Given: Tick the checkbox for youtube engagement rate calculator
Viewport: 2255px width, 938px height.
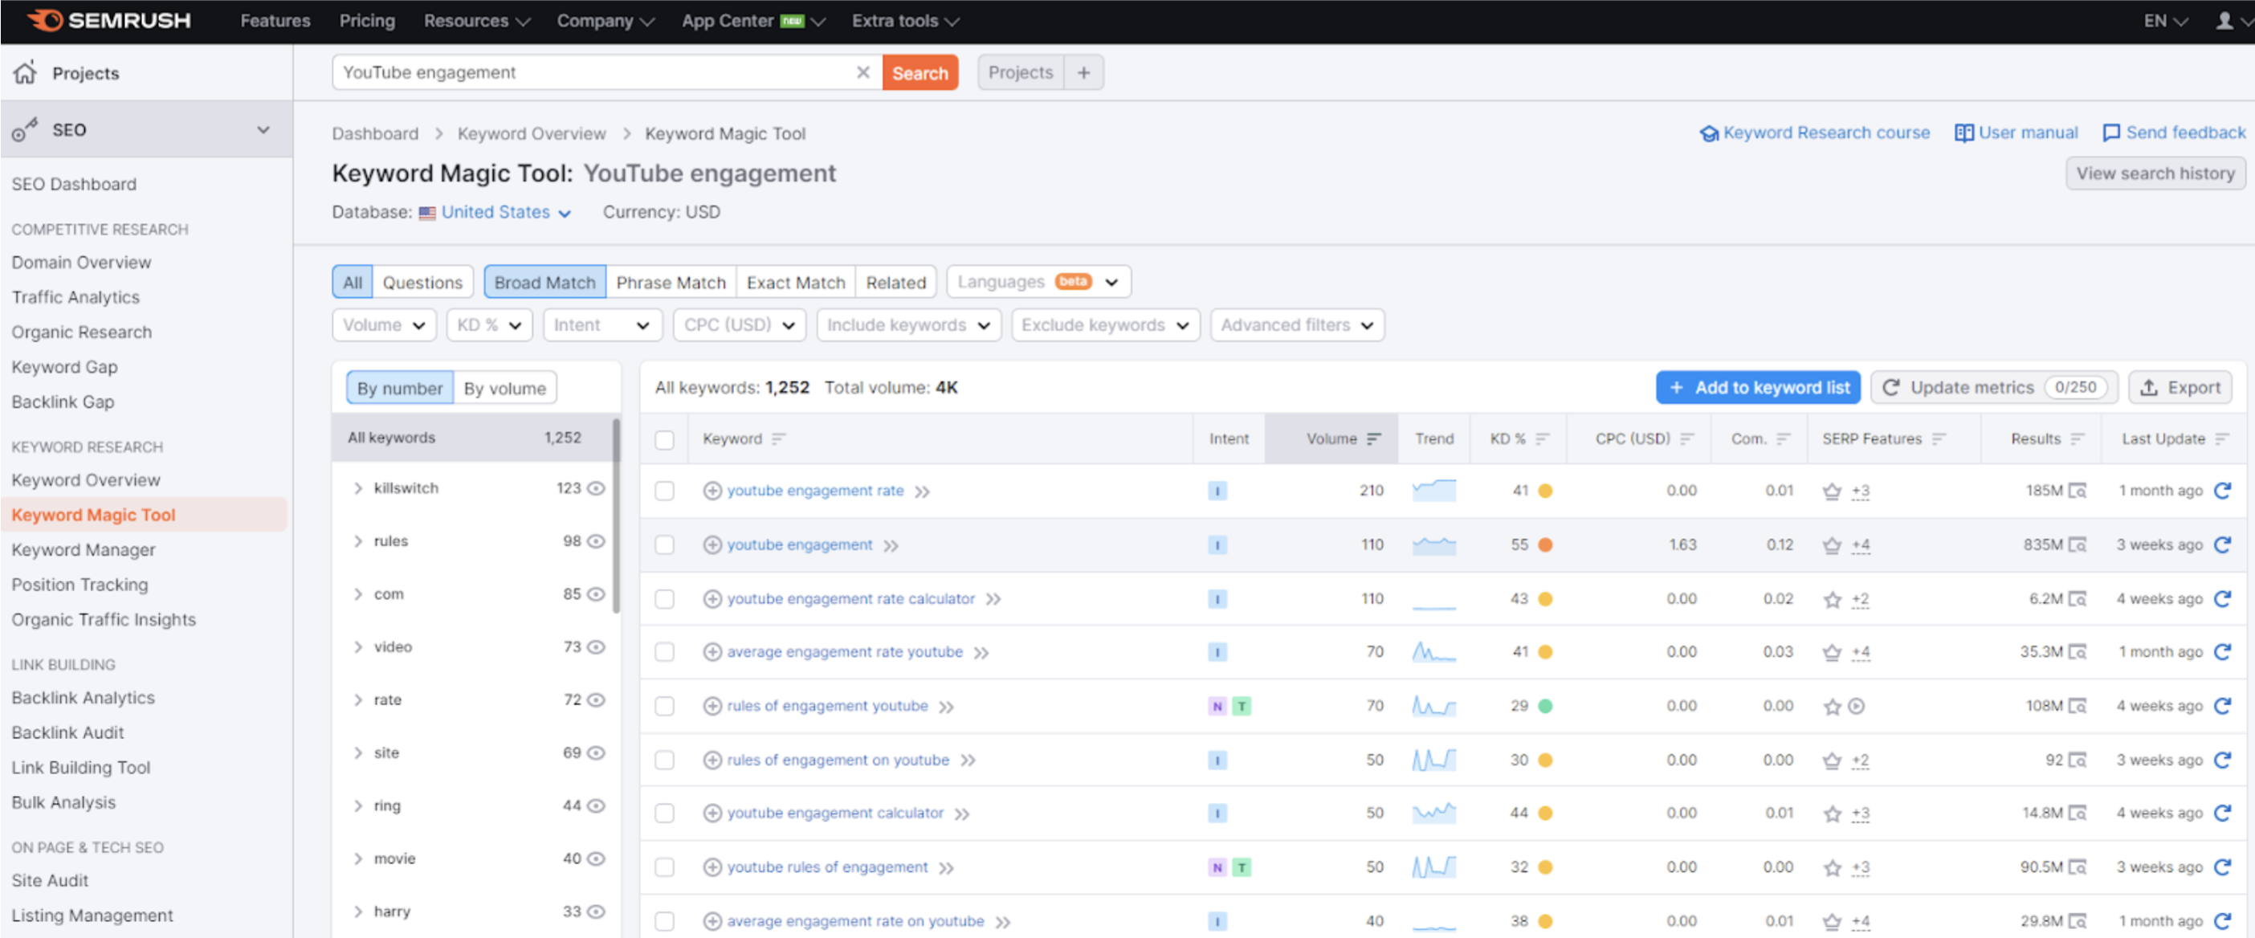Looking at the screenshot, I should [x=664, y=599].
